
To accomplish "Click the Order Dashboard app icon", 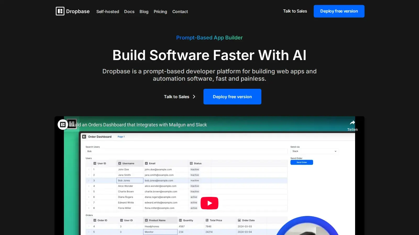I will tap(84, 137).
